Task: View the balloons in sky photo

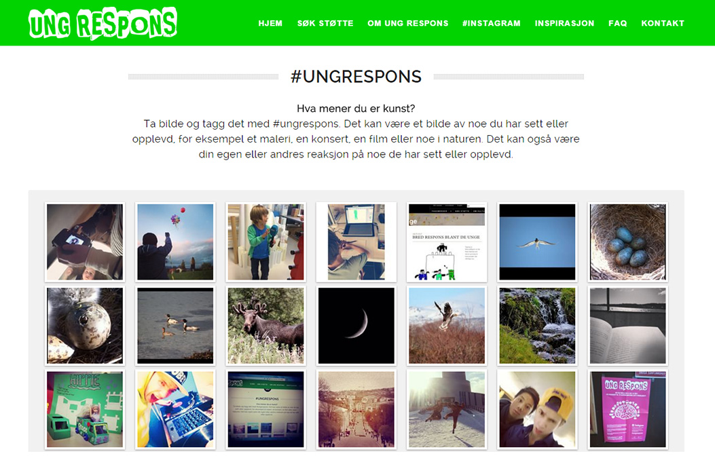Action: 175,242
